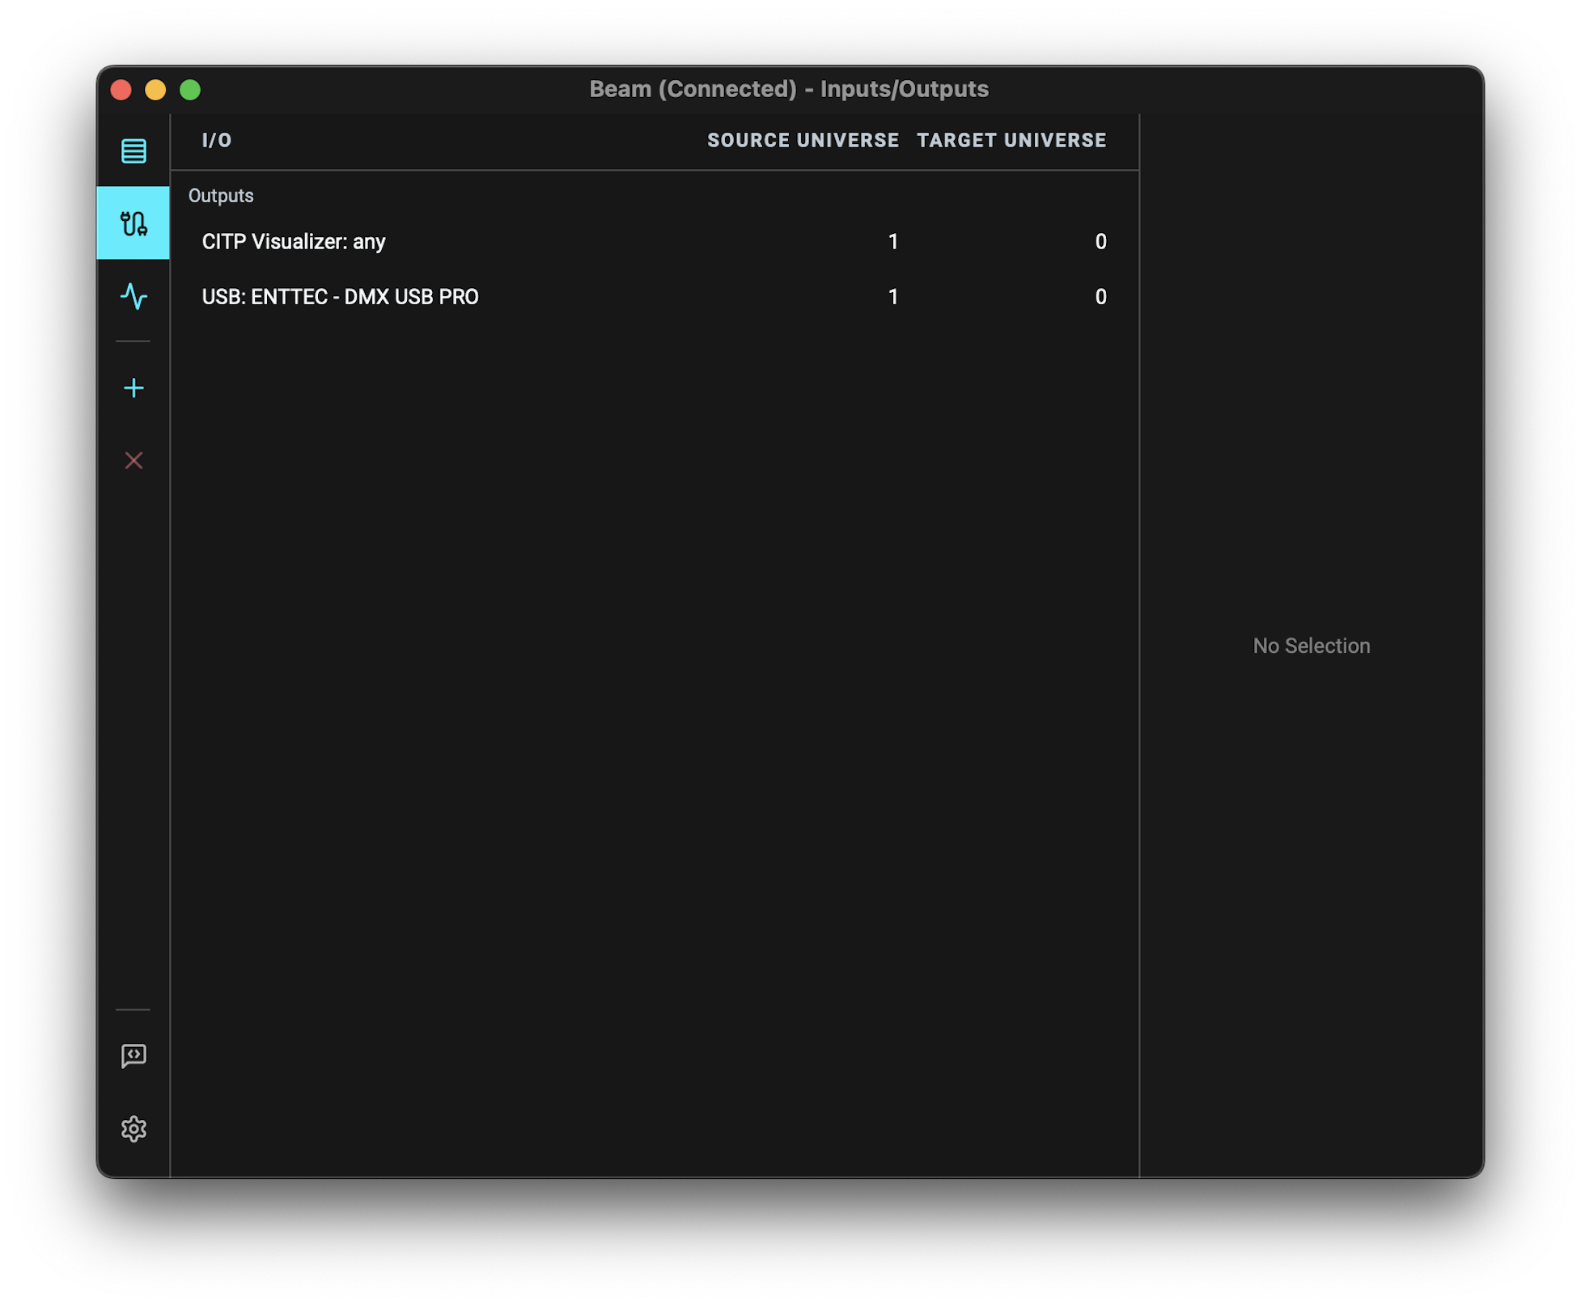The width and height of the screenshot is (1581, 1306).
Task: Click the green zoom window button
Action: click(x=190, y=90)
